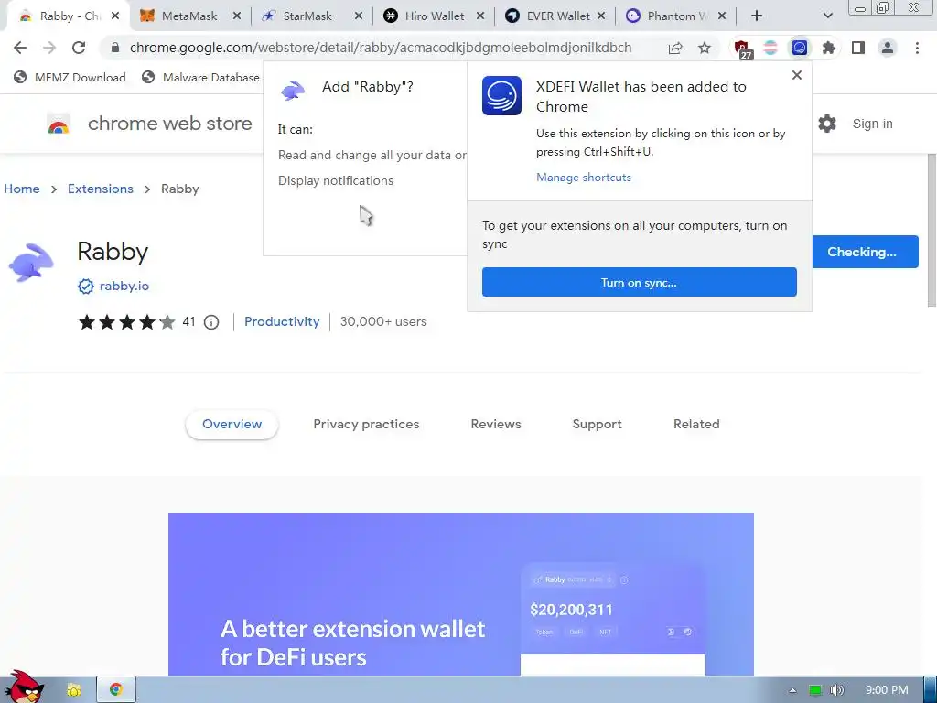937x703 pixels.
Task: Close the MetaMask tab
Action: [237, 16]
